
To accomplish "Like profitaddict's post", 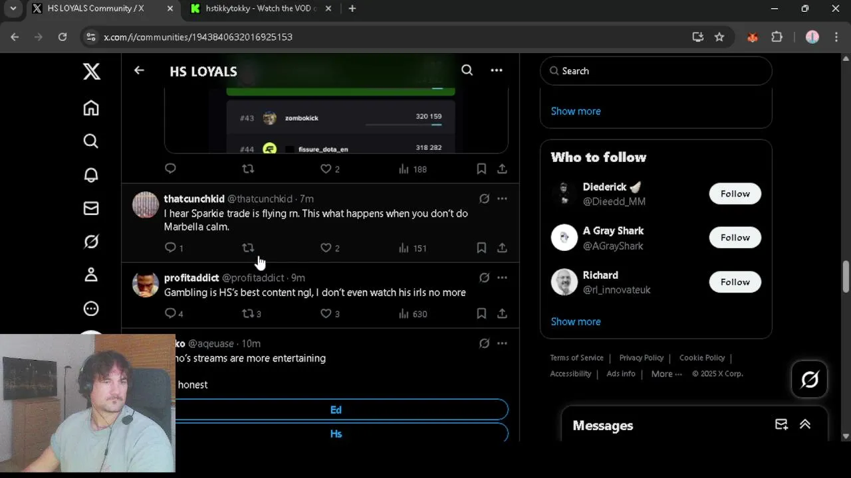I will [330, 313].
